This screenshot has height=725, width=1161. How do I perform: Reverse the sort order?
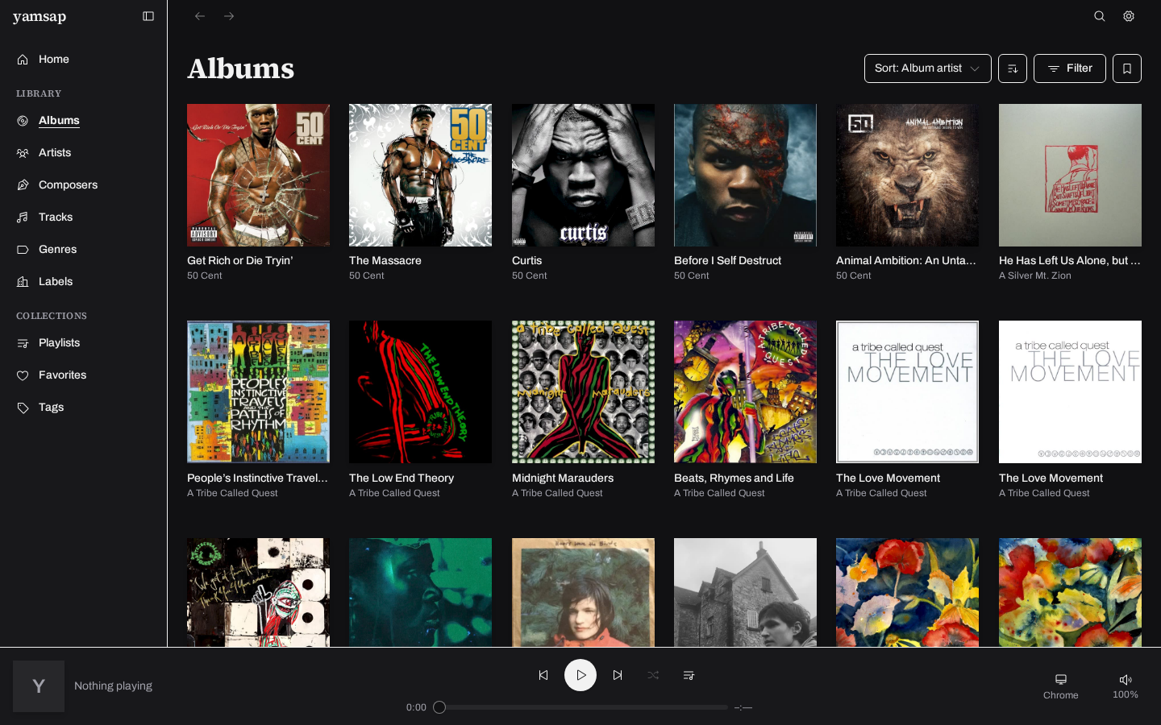pyautogui.click(x=1013, y=68)
